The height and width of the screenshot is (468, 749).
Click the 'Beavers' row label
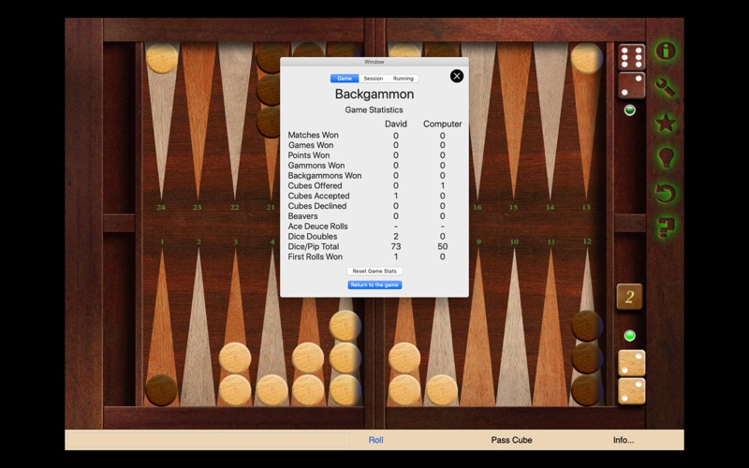point(302,216)
